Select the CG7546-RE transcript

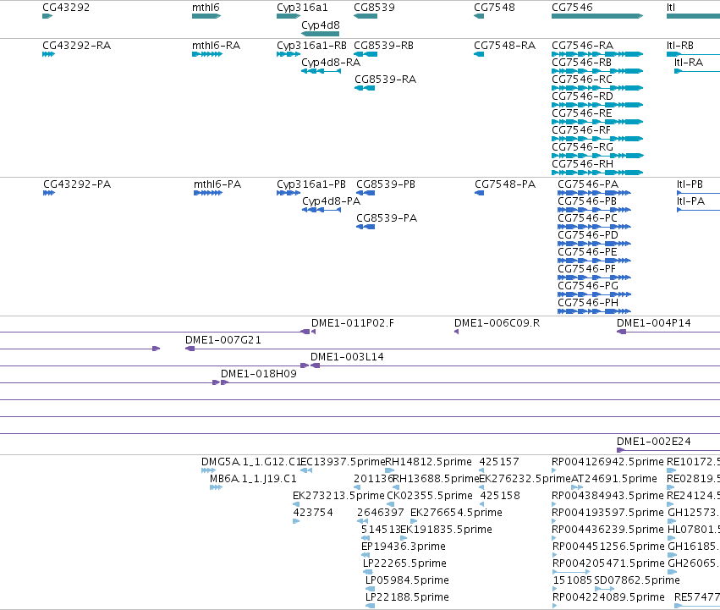click(597, 122)
